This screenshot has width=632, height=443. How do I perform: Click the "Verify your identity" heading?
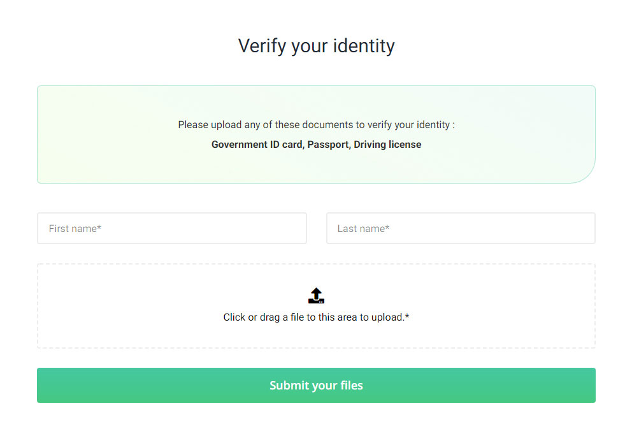point(316,46)
